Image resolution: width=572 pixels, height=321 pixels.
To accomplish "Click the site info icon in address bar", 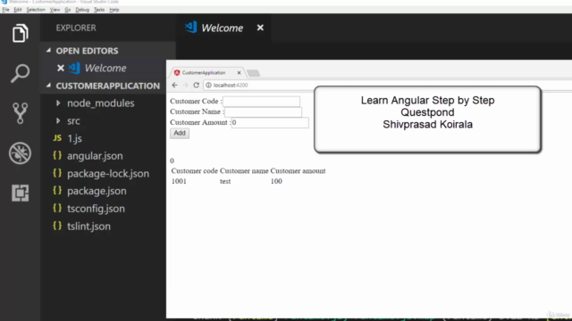I will coord(208,86).
